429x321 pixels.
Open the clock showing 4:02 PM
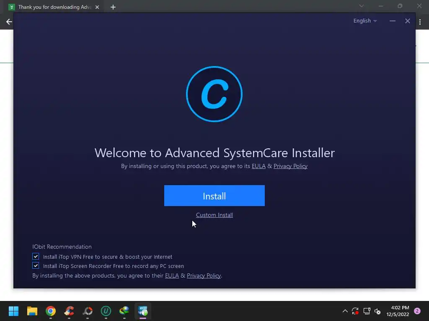398,311
